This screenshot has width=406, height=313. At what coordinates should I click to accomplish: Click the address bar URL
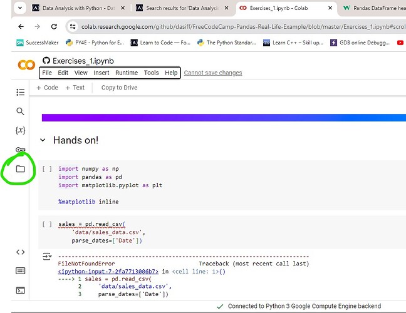click(x=243, y=26)
